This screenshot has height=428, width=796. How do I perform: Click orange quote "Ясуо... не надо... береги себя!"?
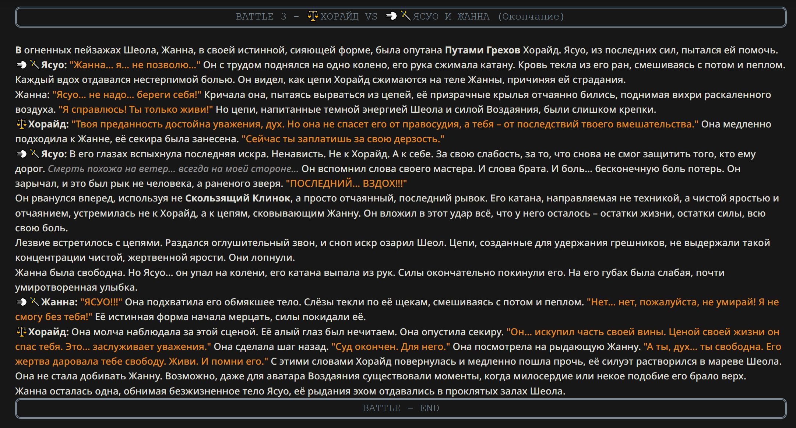click(x=127, y=95)
